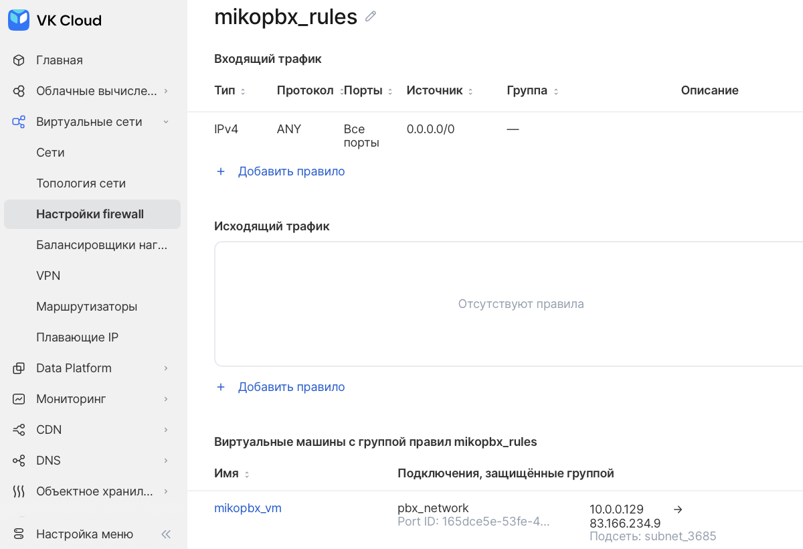803x549 pixels.
Task: Click the Объектное хранилище icon in sidebar
Action: (19, 491)
